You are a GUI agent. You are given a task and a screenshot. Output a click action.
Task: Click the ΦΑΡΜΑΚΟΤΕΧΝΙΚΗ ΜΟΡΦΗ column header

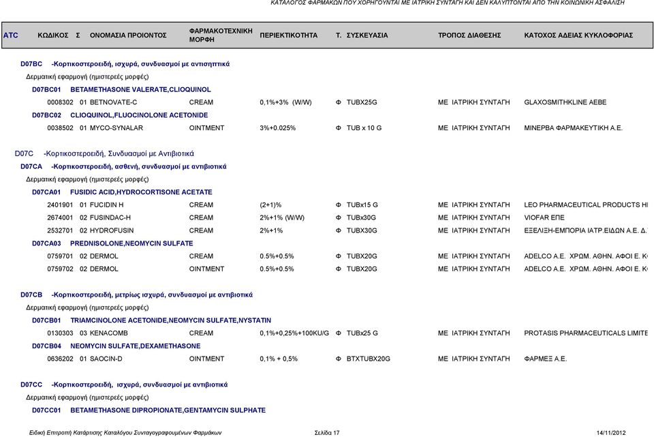coord(221,35)
